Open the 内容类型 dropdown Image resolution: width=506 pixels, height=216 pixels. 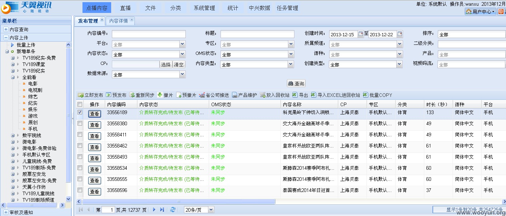[x=291, y=64]
